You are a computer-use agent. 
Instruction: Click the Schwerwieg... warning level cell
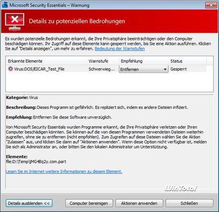click(102, 69)
